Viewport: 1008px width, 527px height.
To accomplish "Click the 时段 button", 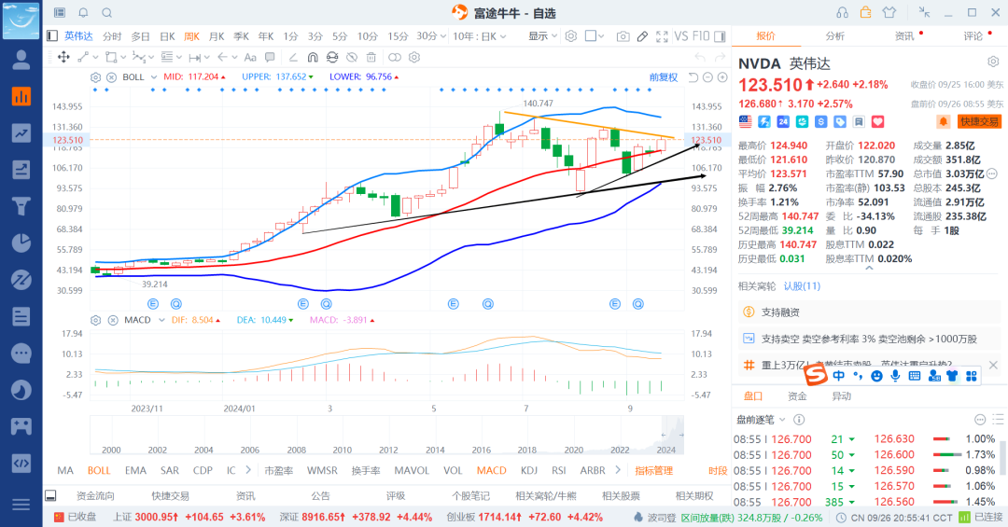I will coord(718,470).
